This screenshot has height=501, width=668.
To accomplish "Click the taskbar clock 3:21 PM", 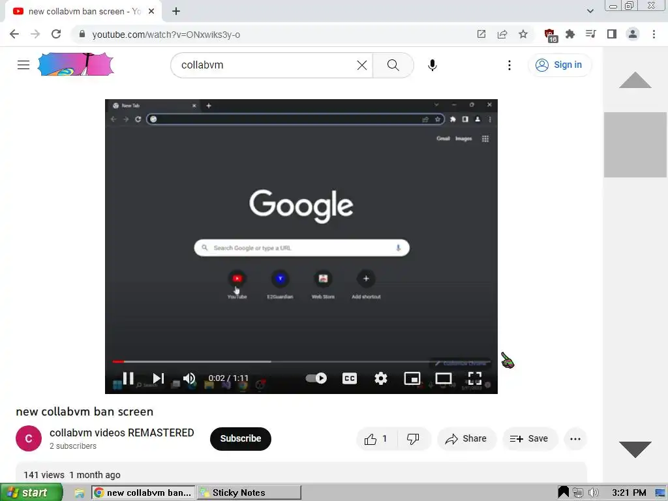I will tap(629, 493).
